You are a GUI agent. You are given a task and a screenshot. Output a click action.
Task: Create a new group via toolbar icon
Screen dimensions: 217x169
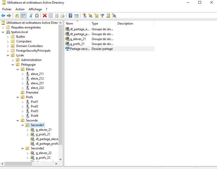(x=90, y=16)
